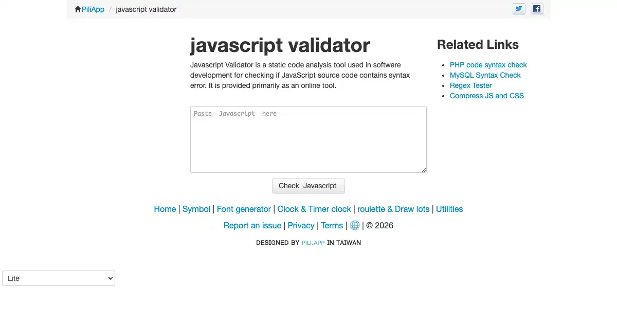Viewport: 617px width, 324px height.
Task: Open the PHP code syntax check link
Action: pyautogui.click(x=488, y=65)
